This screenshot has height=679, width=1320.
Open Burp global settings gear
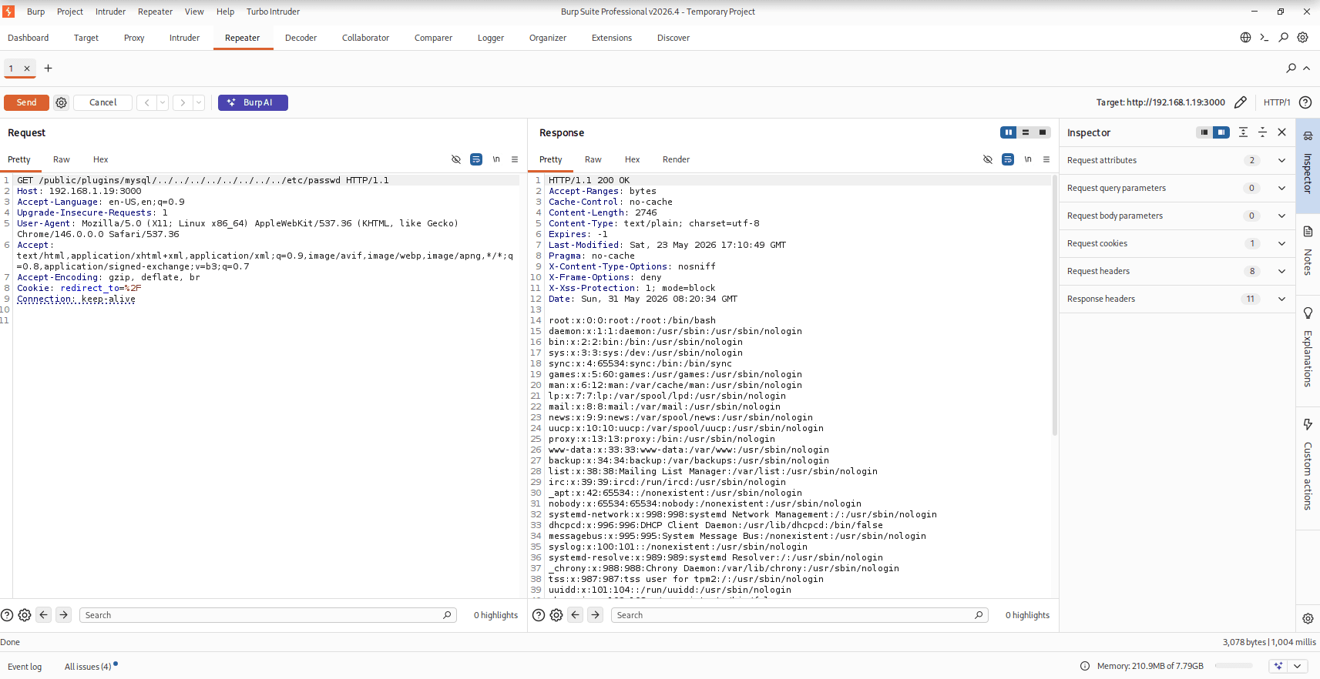(x=1302, y=38)
